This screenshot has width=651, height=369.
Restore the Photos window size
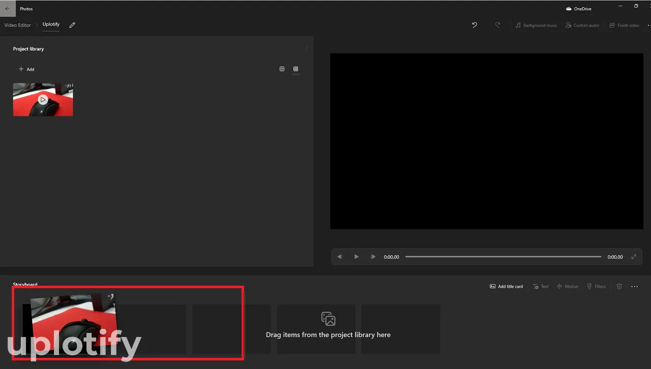(x=636, y=6)
